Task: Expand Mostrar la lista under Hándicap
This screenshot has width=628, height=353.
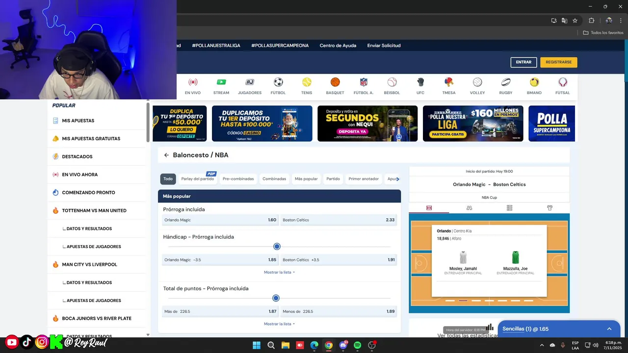Action: pyautogui.click(x=279, y=272)
